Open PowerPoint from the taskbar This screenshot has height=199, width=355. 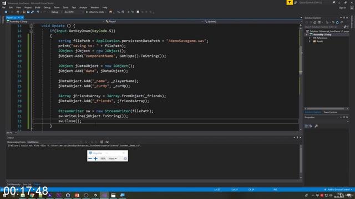(x=77, y=195)
